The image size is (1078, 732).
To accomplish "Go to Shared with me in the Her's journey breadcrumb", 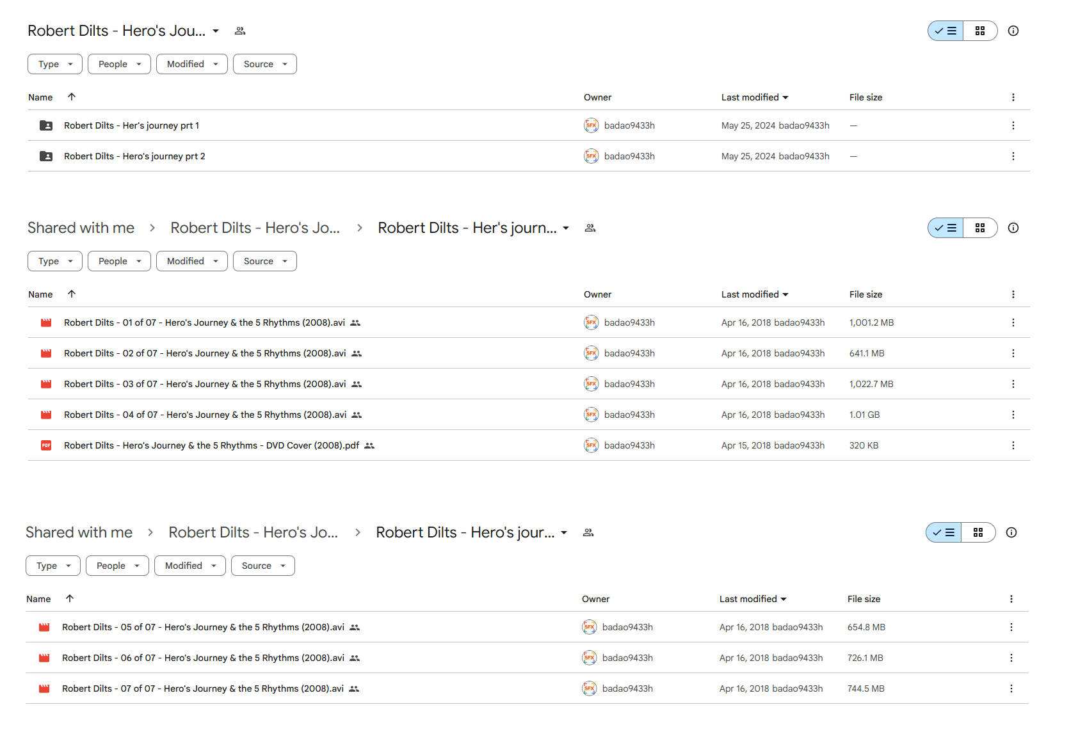I will [81, 228].
